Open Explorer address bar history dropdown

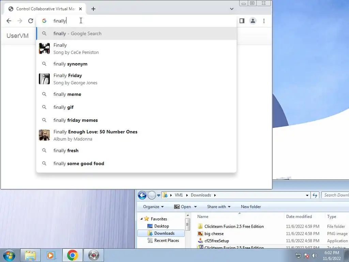pyautogui.click(x=307, y=195)
